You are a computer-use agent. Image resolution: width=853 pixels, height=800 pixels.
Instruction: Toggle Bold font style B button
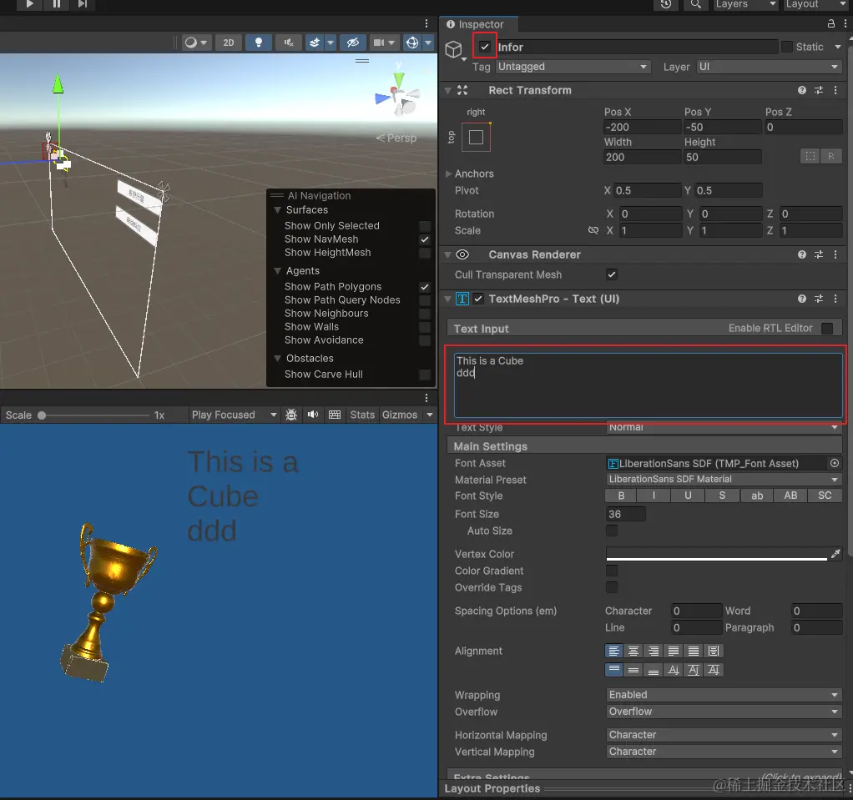[621, 496]
